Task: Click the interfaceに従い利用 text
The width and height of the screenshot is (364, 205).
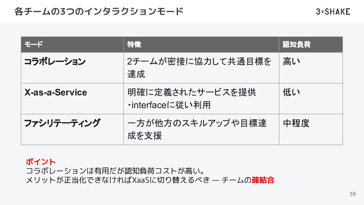Action: click(x=170, y=105)
